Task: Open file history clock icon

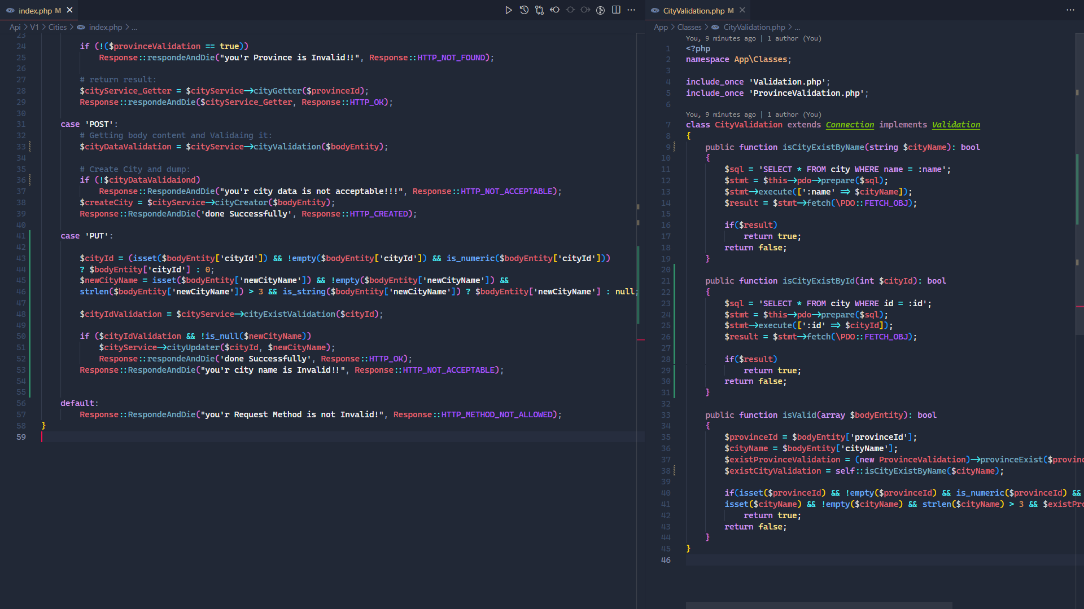Action: coord(524,10)
